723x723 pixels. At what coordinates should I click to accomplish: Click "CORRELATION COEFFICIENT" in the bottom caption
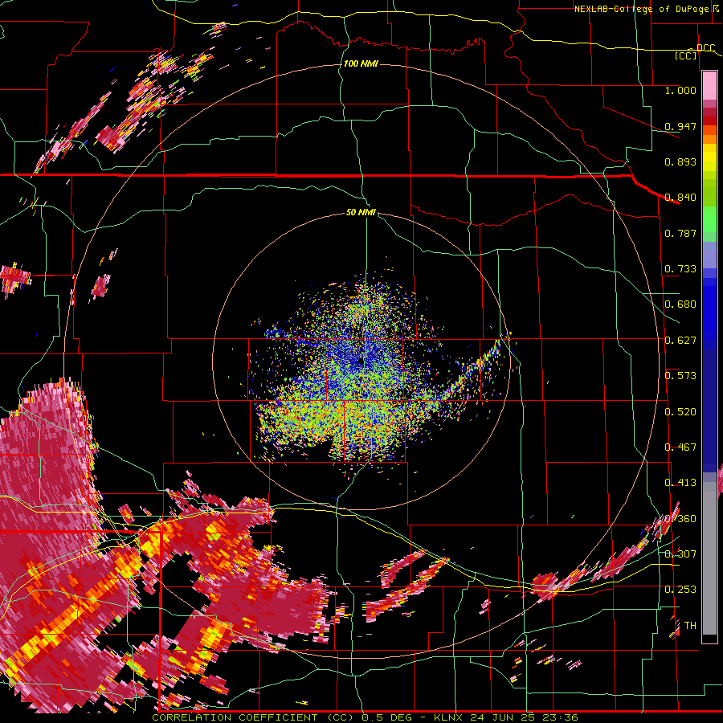pyautogui.click(x=235, y=717)
